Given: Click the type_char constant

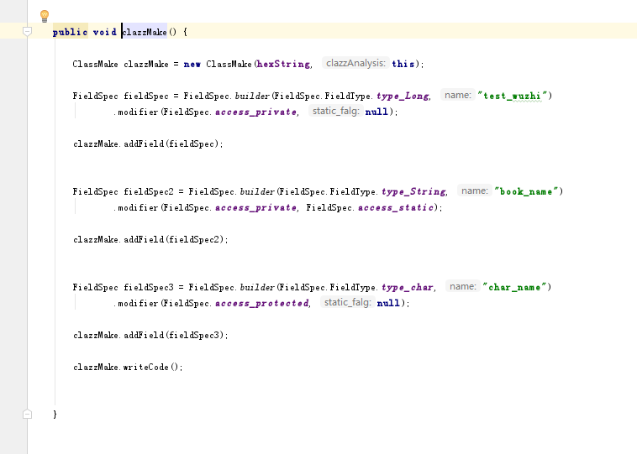Looking at the screenshot, I should (x=407, y=288).
